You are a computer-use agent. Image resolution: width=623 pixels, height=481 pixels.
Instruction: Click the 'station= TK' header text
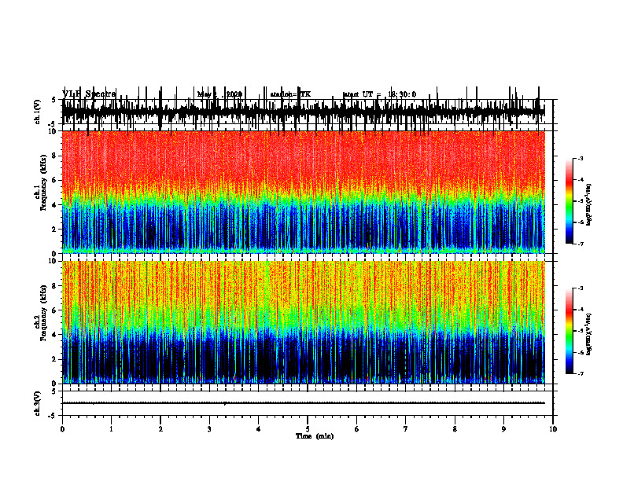click(290, 94)
